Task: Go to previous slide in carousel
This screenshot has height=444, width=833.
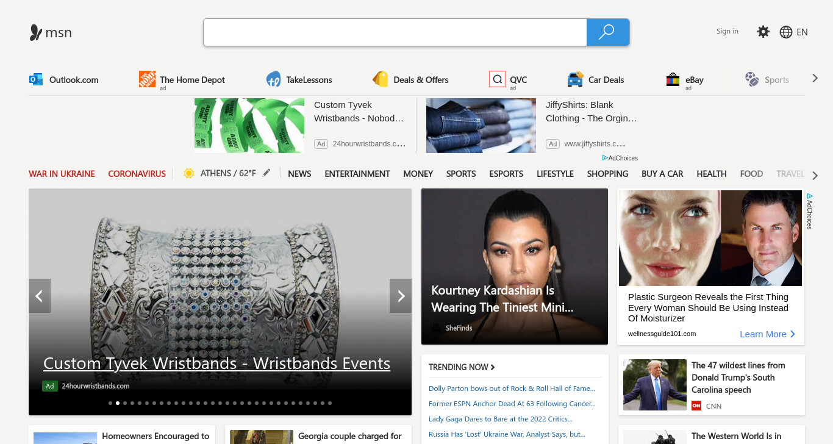Action: (x=40, y=296)
